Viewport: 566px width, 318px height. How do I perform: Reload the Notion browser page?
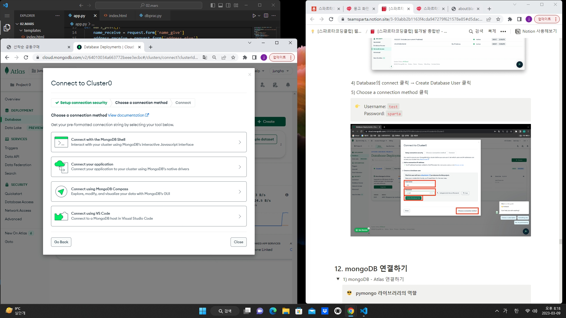coord(331,19)
